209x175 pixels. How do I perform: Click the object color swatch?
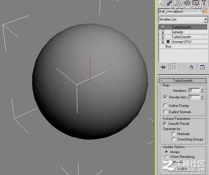[206, 12]
